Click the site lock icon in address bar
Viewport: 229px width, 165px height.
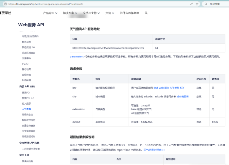[x=6, y=4]
